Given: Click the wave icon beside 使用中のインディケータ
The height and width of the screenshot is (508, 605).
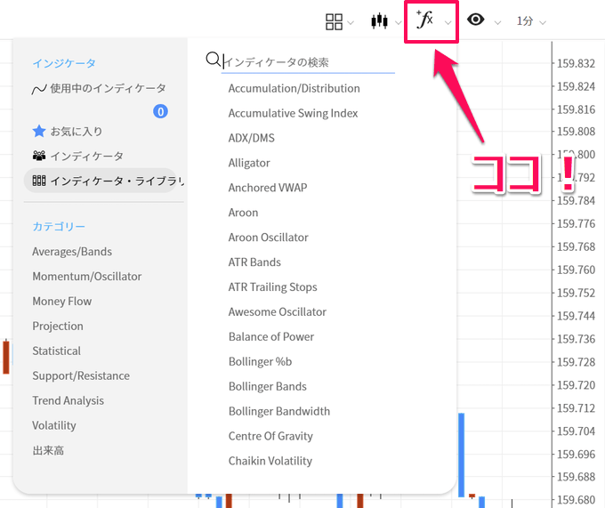Looking at the screenshot, I should [x=39, y=90].
